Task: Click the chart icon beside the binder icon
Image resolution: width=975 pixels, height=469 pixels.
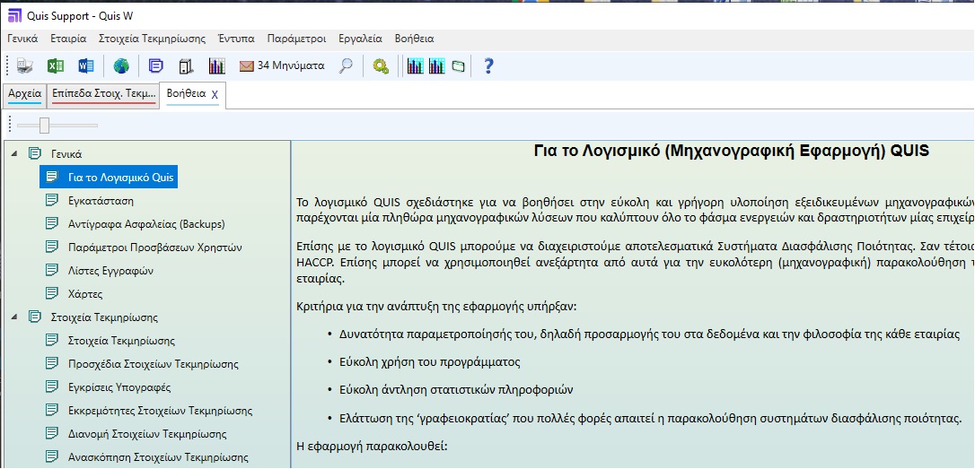Action: coord(217,65)
